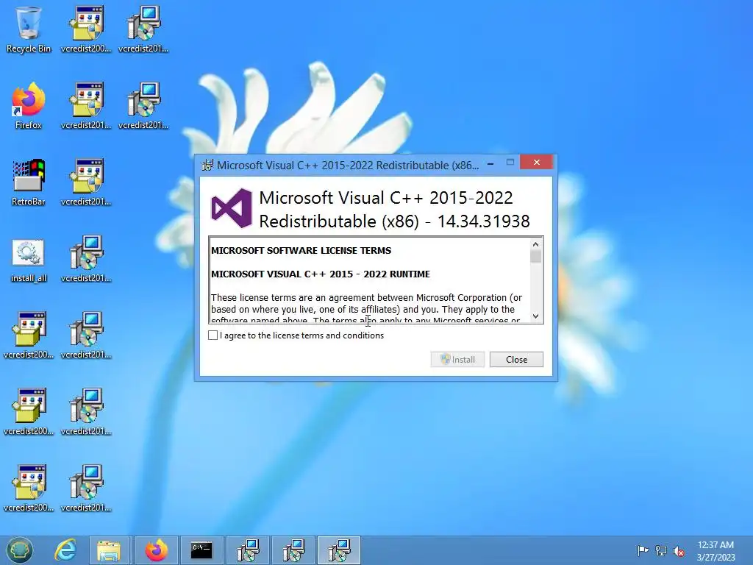Screen dimensions: 753x565
Task: Select the Recycle Bin desktop icon
Action: [x=29, y=29]
